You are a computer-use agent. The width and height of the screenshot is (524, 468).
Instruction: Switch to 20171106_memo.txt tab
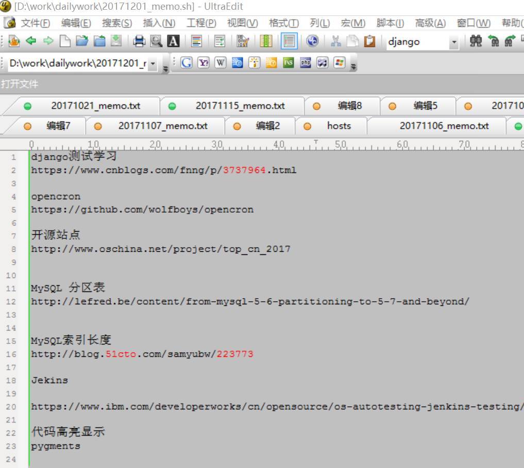[x=436, y=126]
